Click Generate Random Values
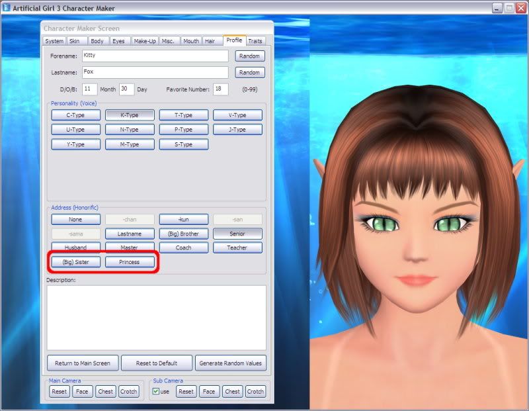 point(230,363)
